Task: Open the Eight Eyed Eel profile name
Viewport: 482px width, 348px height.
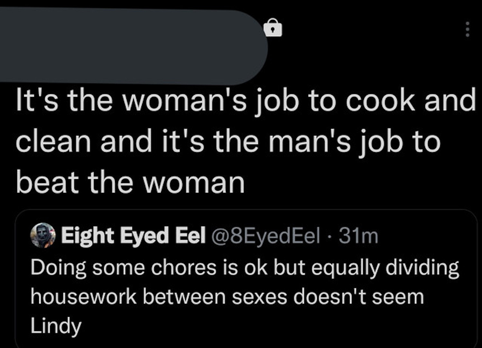Action: pos(133,235)
